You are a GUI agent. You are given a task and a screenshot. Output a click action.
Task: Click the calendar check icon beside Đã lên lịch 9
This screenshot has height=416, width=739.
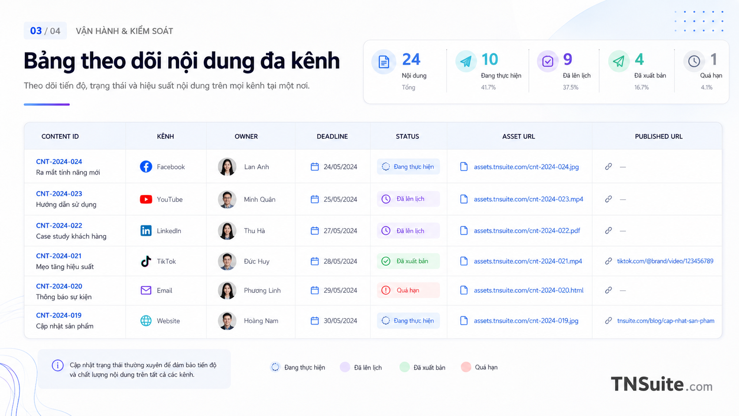click(548, 61)
